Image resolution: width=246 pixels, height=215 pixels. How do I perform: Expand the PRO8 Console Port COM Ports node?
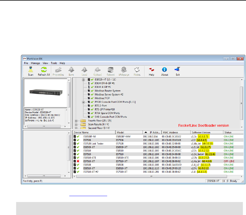[x=83, y=102]
